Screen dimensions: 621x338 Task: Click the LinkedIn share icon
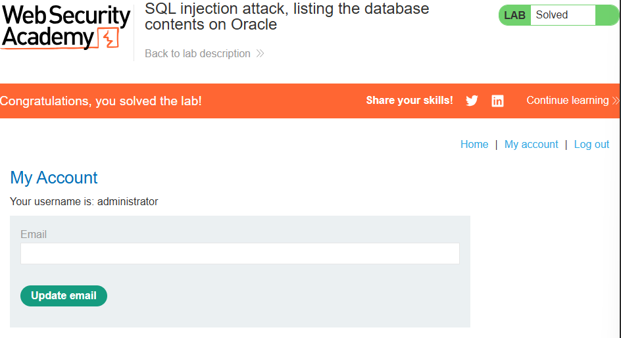pos(497,101)
